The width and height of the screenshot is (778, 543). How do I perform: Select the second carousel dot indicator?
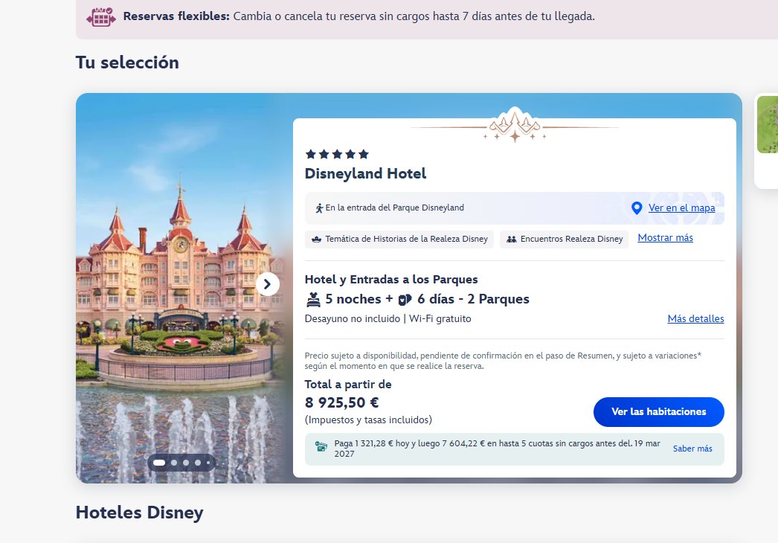(174, 463)
